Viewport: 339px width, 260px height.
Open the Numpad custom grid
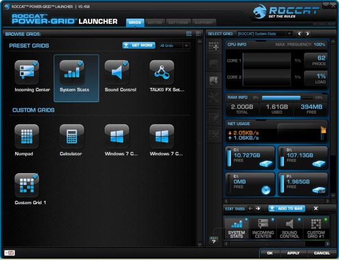point(27,136)
